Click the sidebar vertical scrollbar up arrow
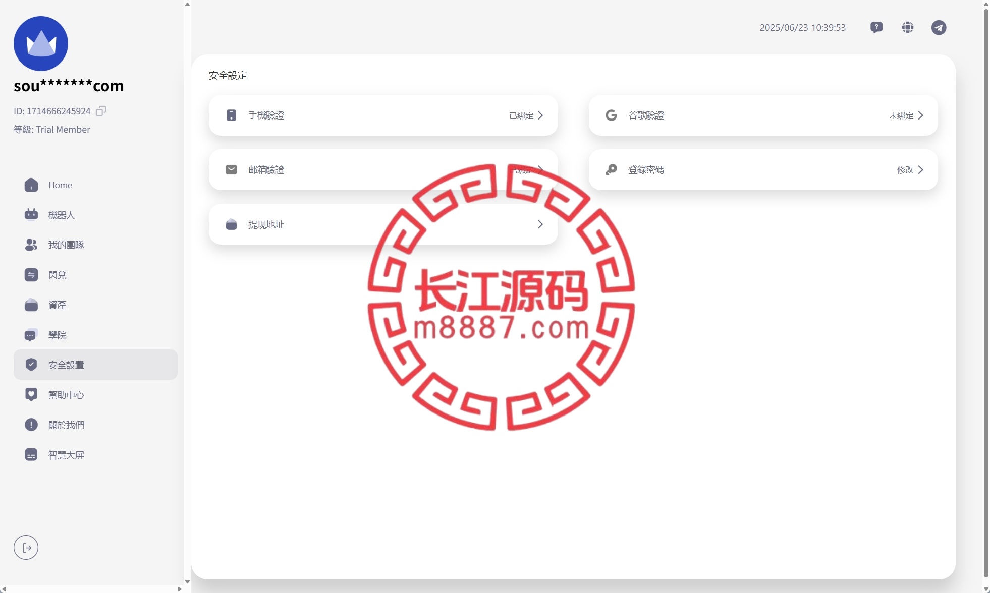This screenshot has height=593, width=990. [x=187, y=4]
